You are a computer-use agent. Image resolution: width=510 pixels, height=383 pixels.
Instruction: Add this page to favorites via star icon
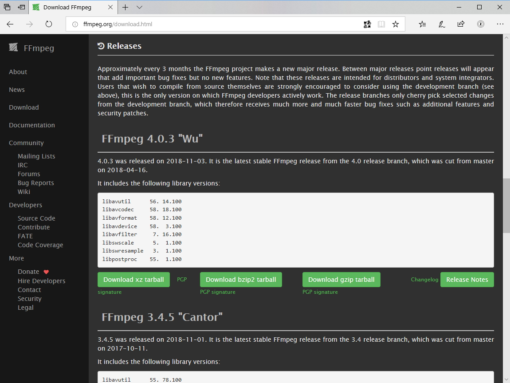395,24
